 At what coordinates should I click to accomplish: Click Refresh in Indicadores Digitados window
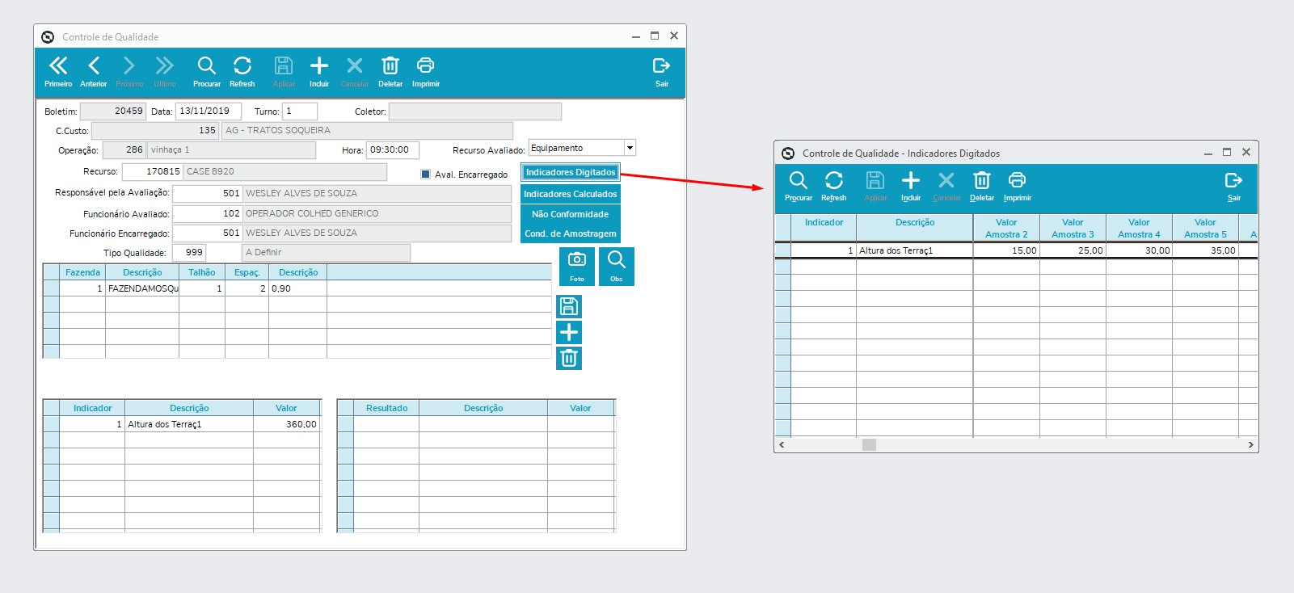(834, 186)
